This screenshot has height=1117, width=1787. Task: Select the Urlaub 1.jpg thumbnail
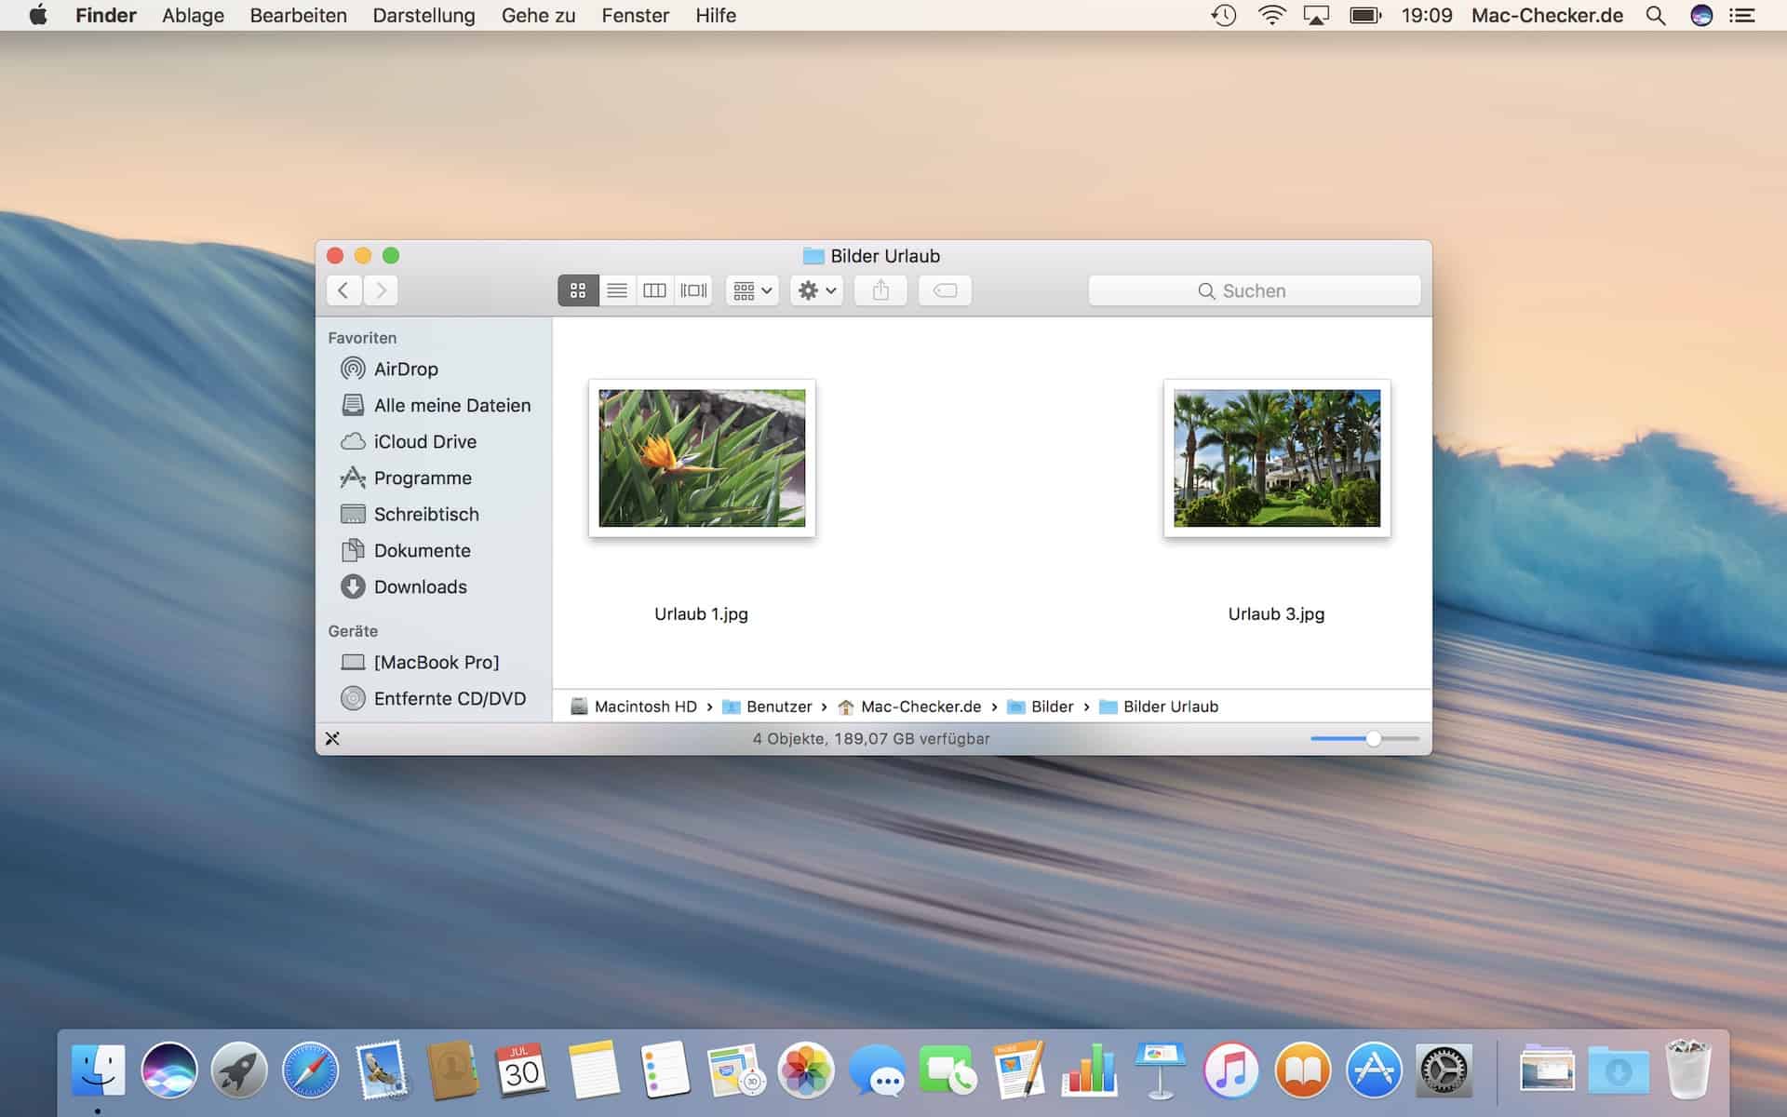(702, 458)
